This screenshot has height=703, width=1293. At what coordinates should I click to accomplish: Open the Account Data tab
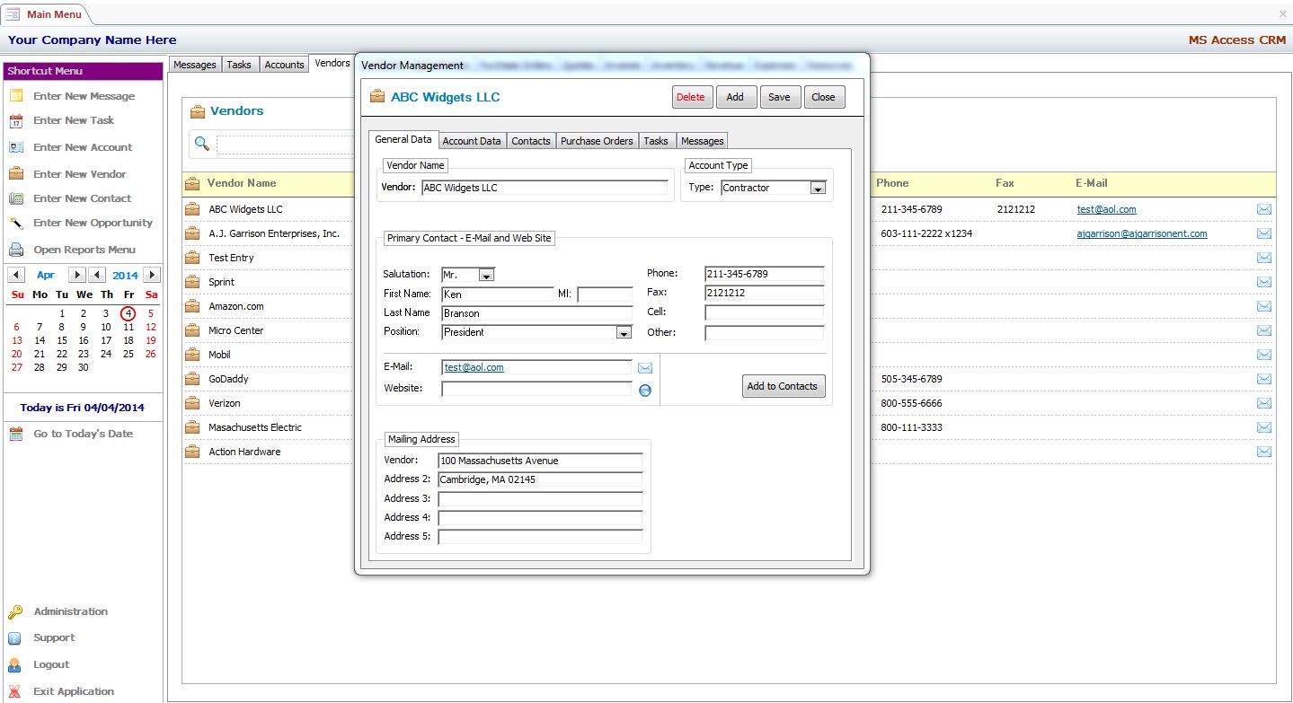coord(472,141)
